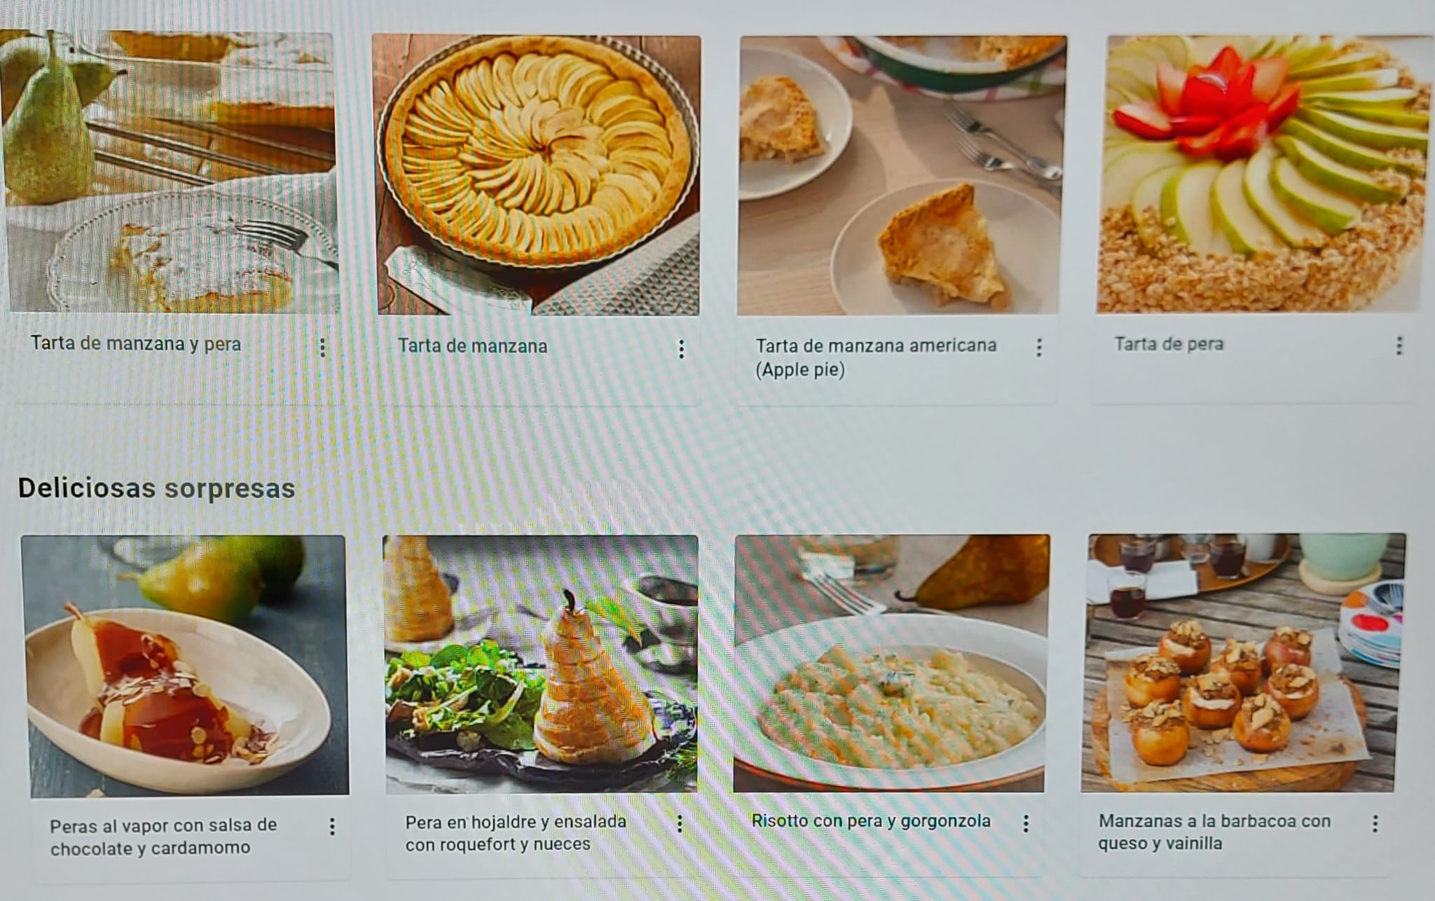The image size is (1435, 901).
Task: Open the puff pastry pear and salad image
Action: pyautogui.click(x=541, y=664)
